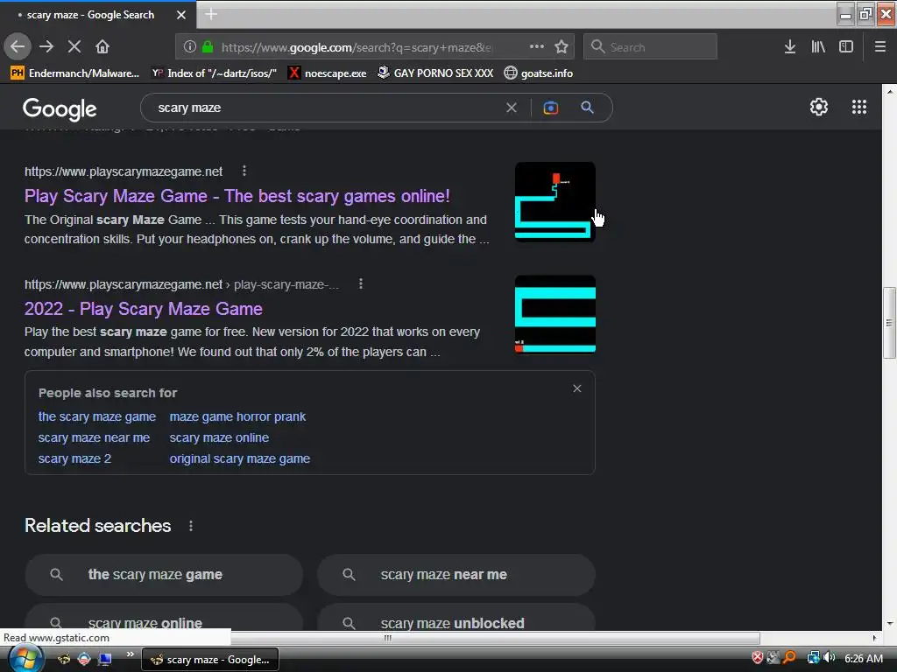Submit search with Google magnifier icon
This screenshot has height=672, width=897.
coord(587,108)
